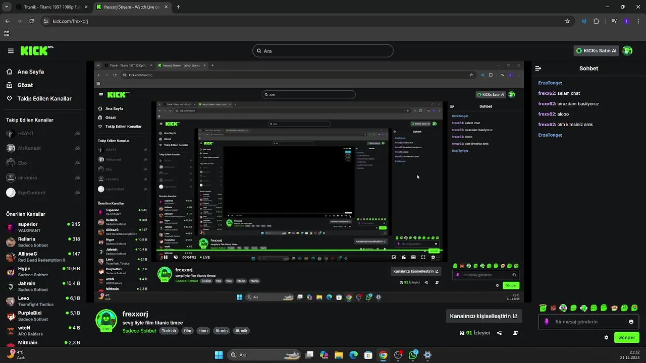
Task: Click the Chrome address bar URL
Action: (70, 21)
